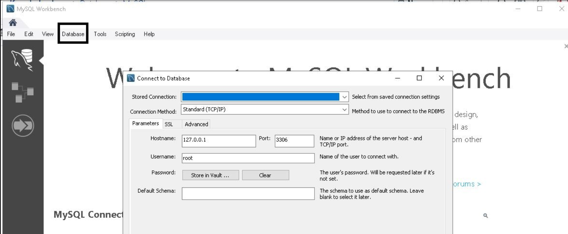
Task: Maximize the MySQL Workbench main window
Action: point(539,8)
